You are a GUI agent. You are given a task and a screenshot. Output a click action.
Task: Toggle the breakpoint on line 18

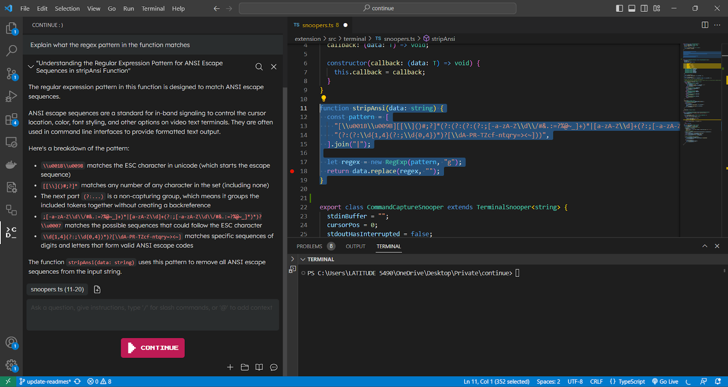coord(292,171)
